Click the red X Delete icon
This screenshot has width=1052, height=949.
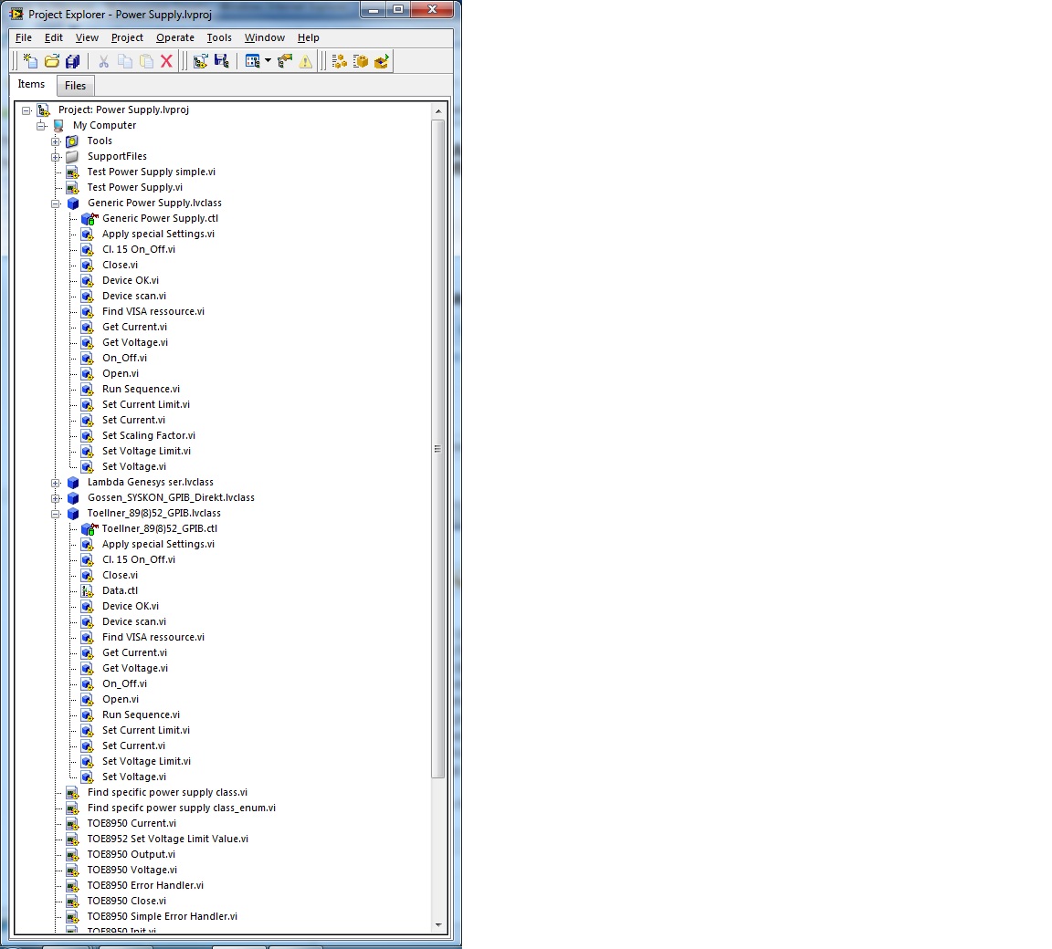167,62
